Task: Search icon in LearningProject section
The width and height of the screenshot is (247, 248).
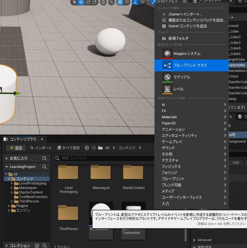Action: pos(45,167)
